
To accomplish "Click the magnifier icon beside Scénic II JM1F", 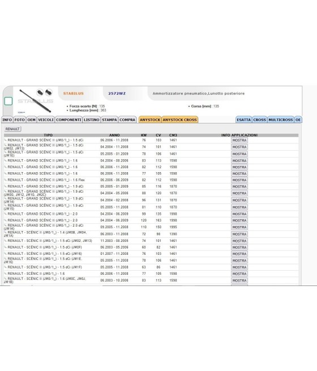I will point(6,267).
